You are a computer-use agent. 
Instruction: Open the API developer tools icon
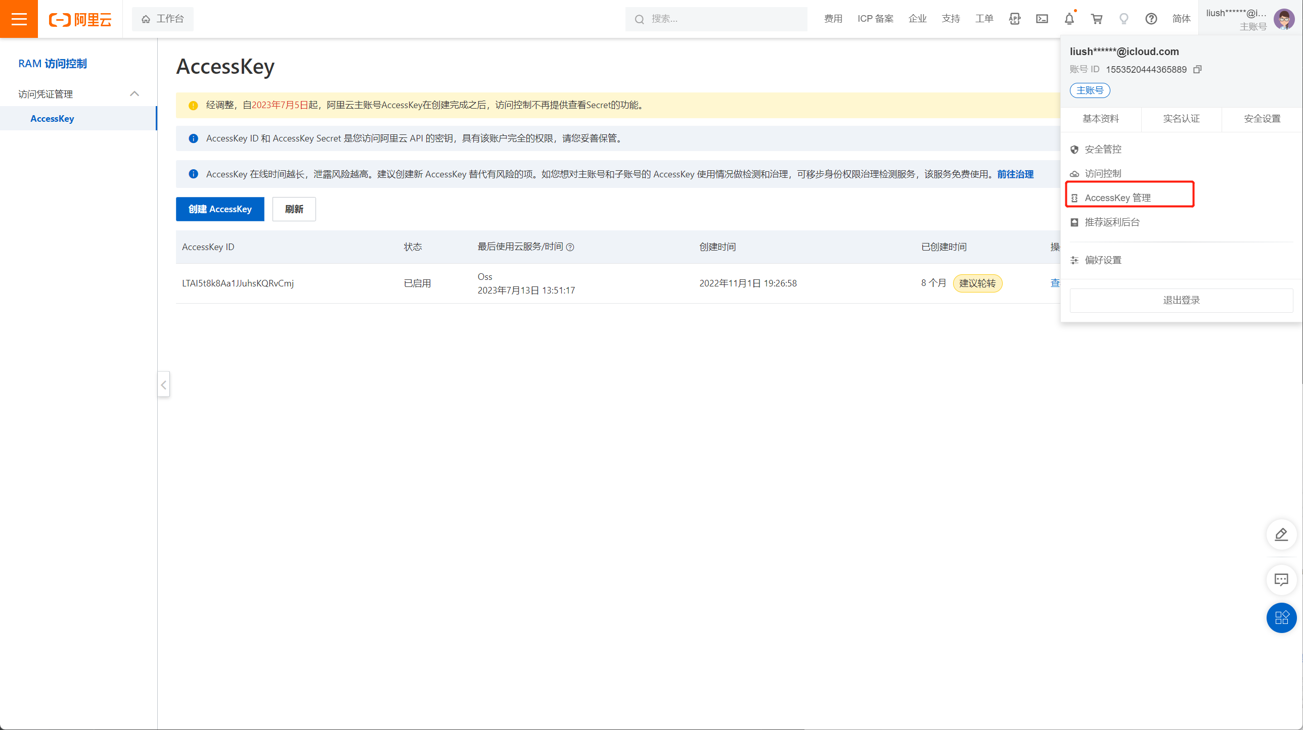[1015, 19]
